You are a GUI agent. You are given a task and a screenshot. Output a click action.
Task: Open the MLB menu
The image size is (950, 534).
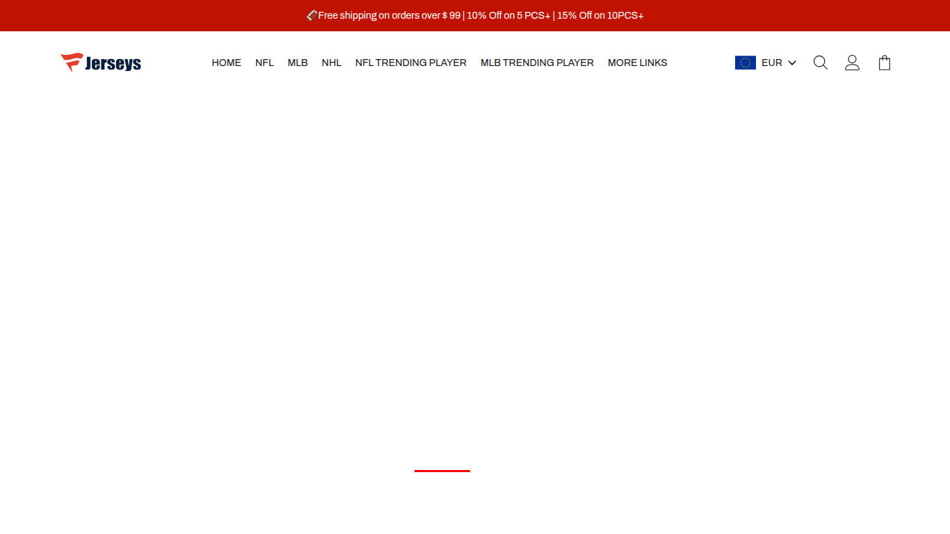[298, 63]
